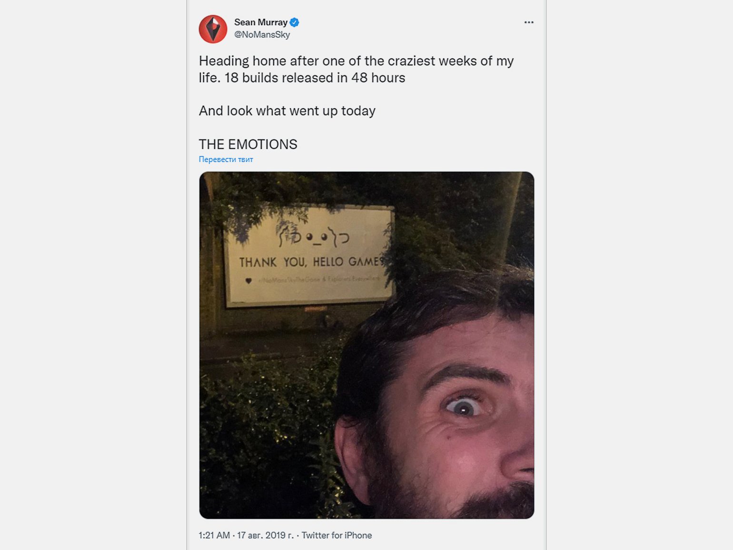Image resolution: width=733 pixels, height=550 pixels.
Task: Click the 'THE EMOTIONS' text line
Action: [x=248, y=144]
